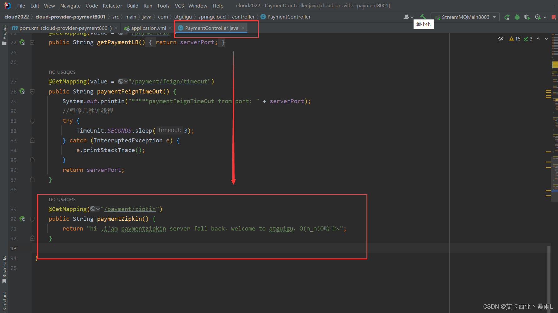Open the Code menu
Viewport: 558px width, 313px height.
(x=92, y=6)
